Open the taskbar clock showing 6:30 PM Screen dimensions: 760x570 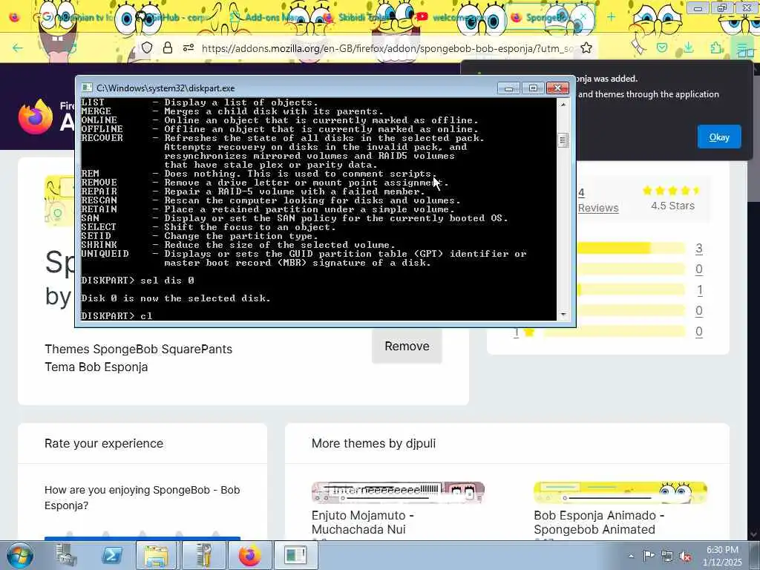(x=722, y=556)
